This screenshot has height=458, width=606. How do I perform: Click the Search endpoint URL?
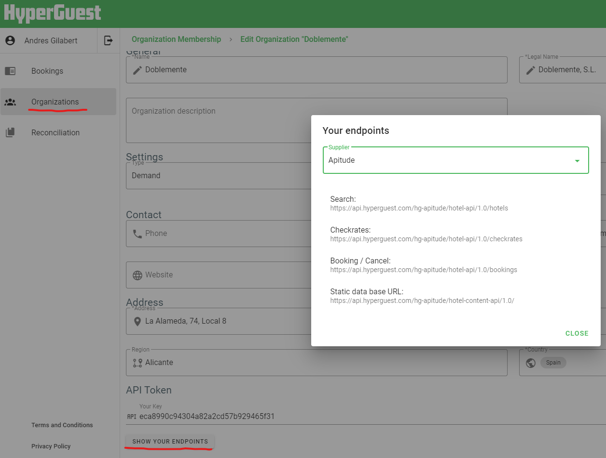pos(419,209)
